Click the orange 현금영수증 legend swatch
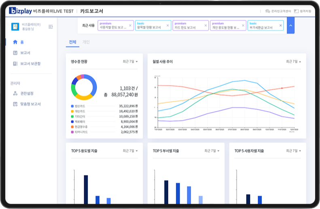 [72, 127]
